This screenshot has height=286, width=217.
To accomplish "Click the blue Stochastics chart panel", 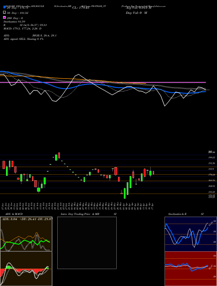I will [191, 234].
